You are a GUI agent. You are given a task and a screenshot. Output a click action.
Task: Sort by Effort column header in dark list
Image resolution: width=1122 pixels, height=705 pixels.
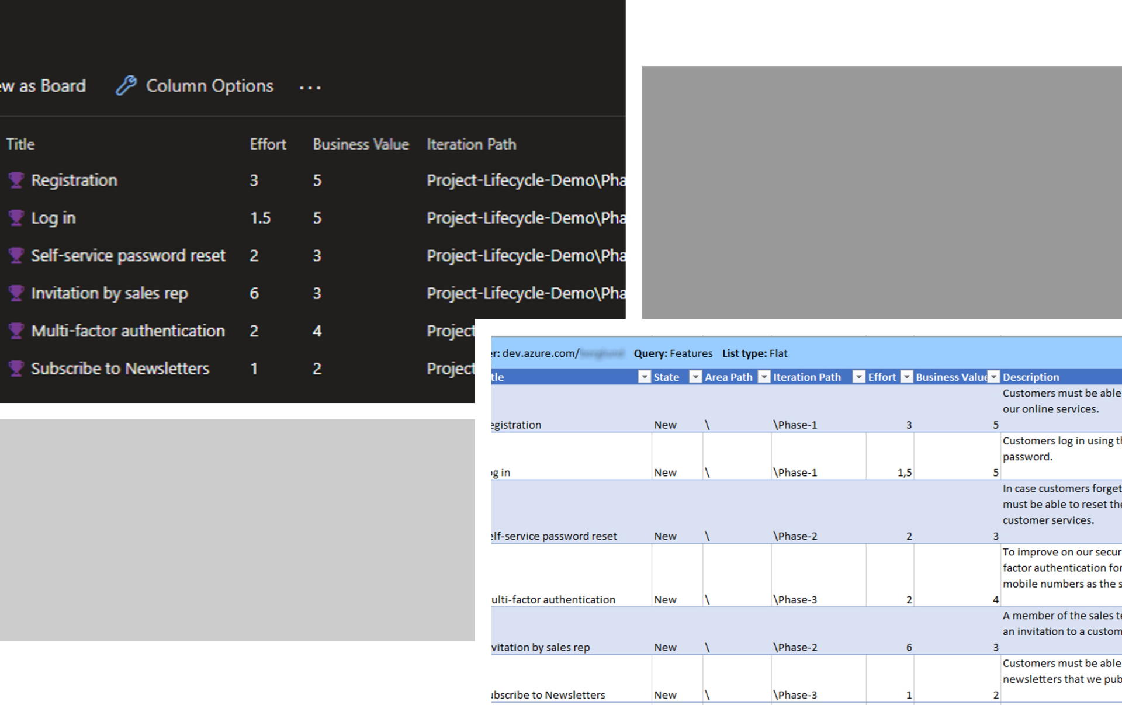point(268,144)
